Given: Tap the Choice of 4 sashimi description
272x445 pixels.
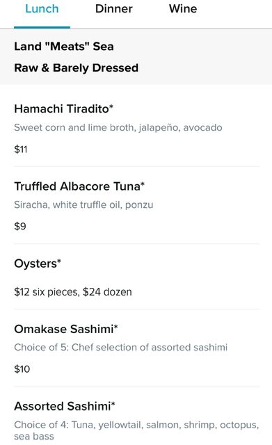Looking at the screenshot, I should click(136, 430).
